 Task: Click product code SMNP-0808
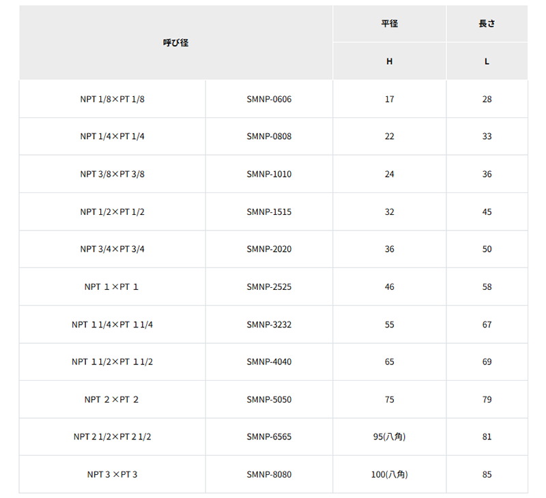(x=269, y=136)
